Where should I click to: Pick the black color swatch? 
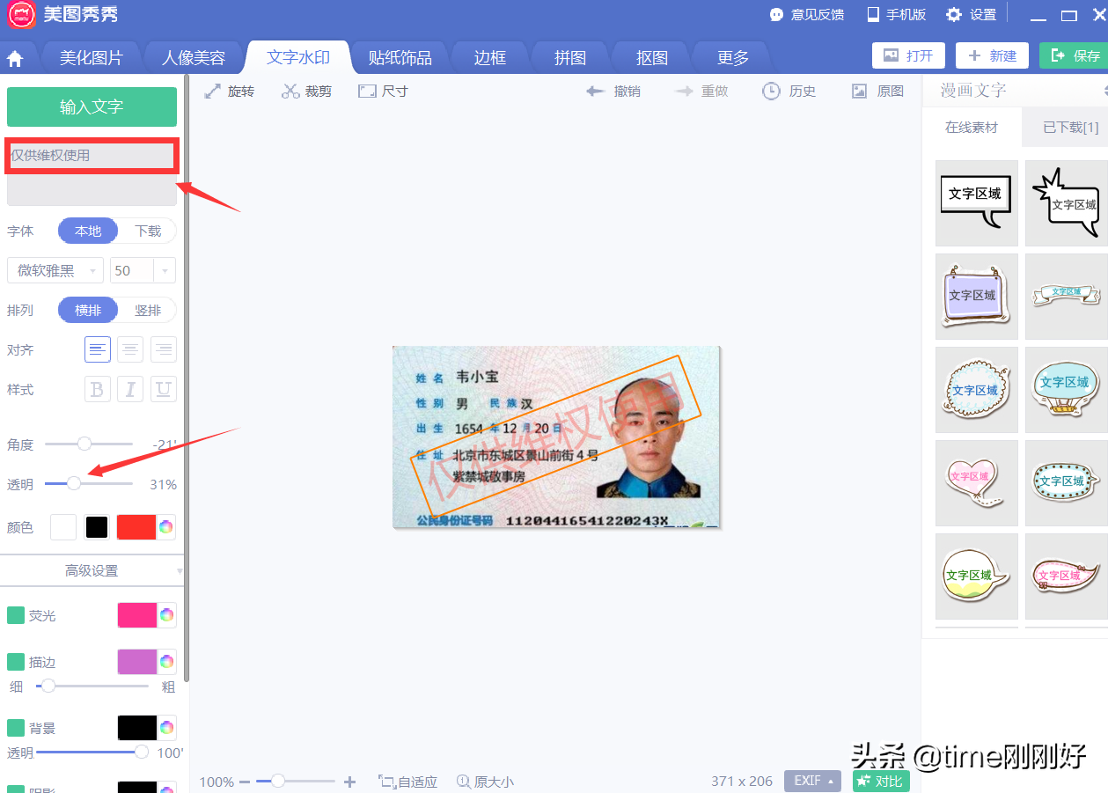click(x=97, y=527)
